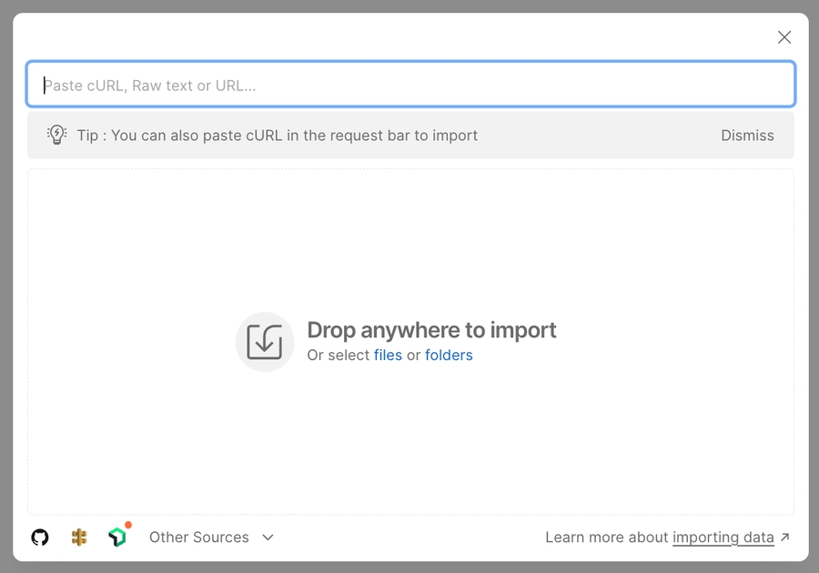The image size is (819, 573).
Task: Click the lightbulb tip icon
Action: click(x=57, y=136)
